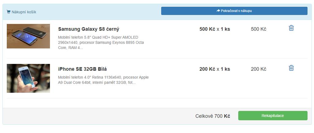View the iPhone SE product thumbnail
The height and width of the screenshot is (133, 314).
(28, 78)
